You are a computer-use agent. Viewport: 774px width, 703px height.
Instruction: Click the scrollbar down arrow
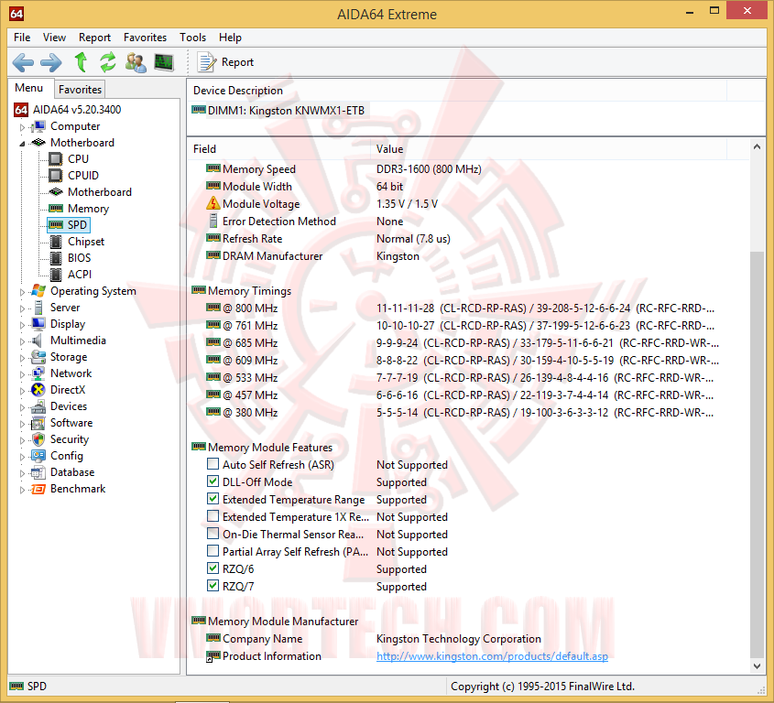[x=757, y=666]
